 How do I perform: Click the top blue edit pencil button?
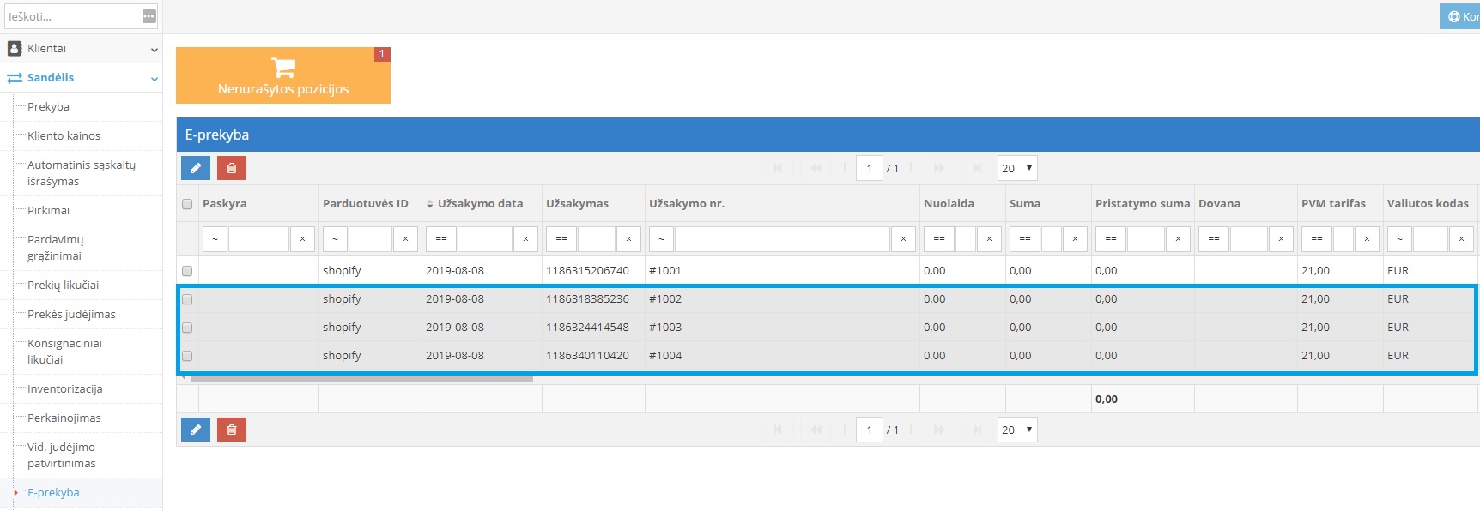pos(196,168)
